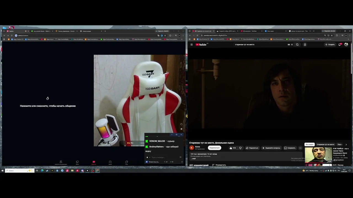353x198 pixels.
Task: Run YouTube search with magnifier button
Action: [x=297, y=45]
